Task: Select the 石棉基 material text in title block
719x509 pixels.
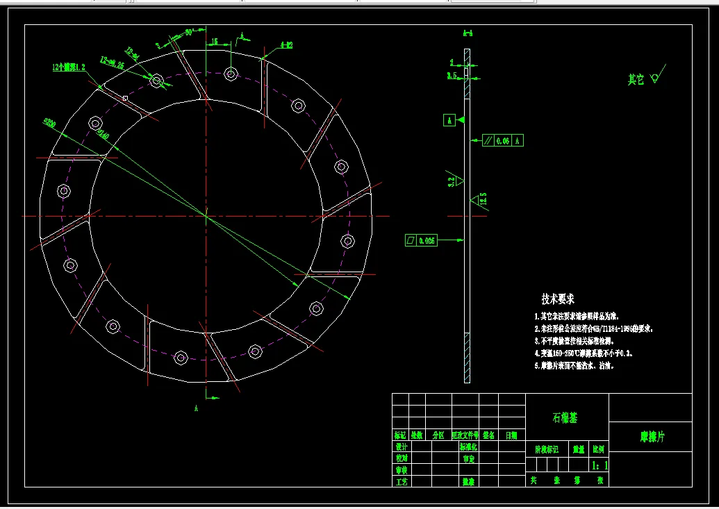Action: (x=565, y=418)
